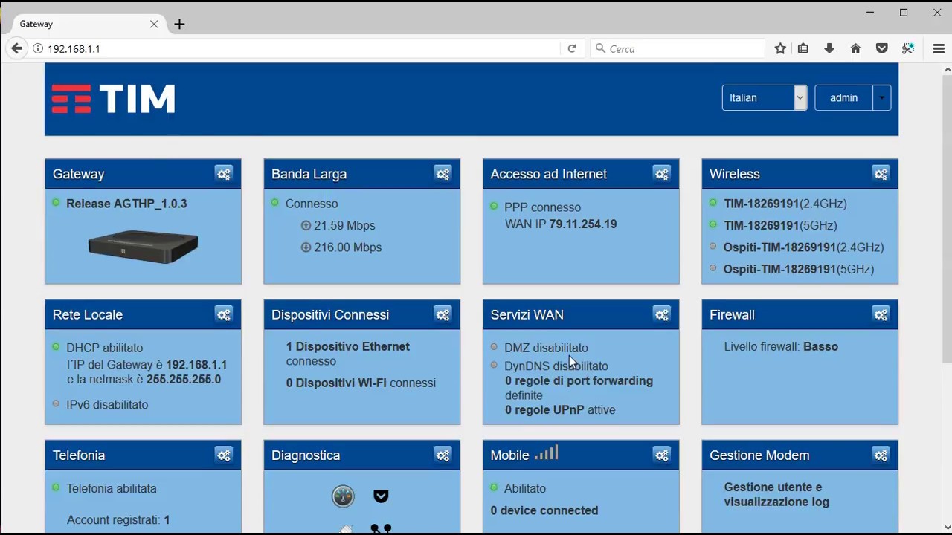Open the Telefonia card settings gear
The height and width of the screenshot is (535, 952).
(x=224, y=455)
